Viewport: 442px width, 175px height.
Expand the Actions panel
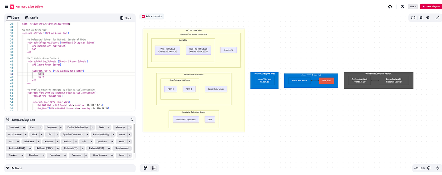point(70,168)
